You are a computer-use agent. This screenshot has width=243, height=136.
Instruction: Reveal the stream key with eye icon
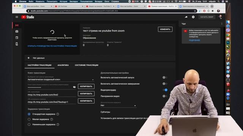[x=74, y=87]
